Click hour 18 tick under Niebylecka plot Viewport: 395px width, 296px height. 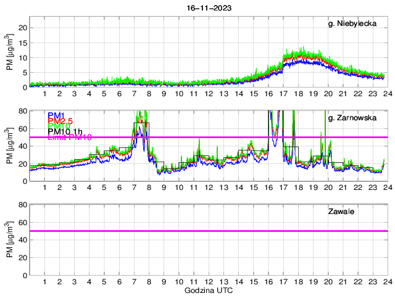pos(298,94)
